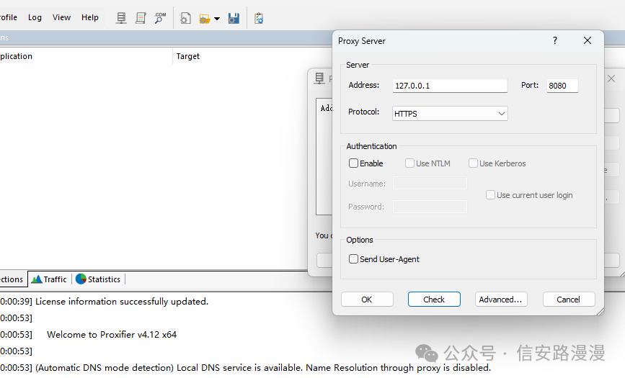
Task: Click the Username input field
Action: click(430, 183)
